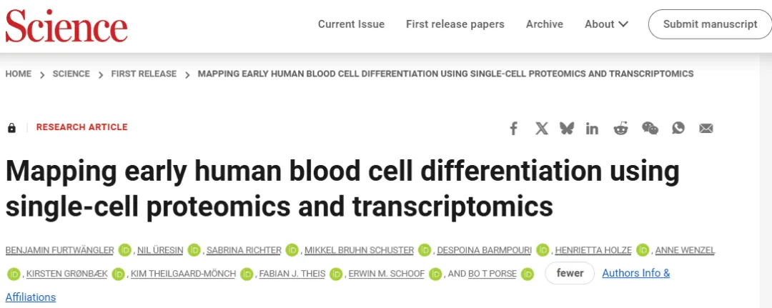Share article on LinkedIn
The height and width of the screenshot is (308, 772).
[x=593, y=129]
